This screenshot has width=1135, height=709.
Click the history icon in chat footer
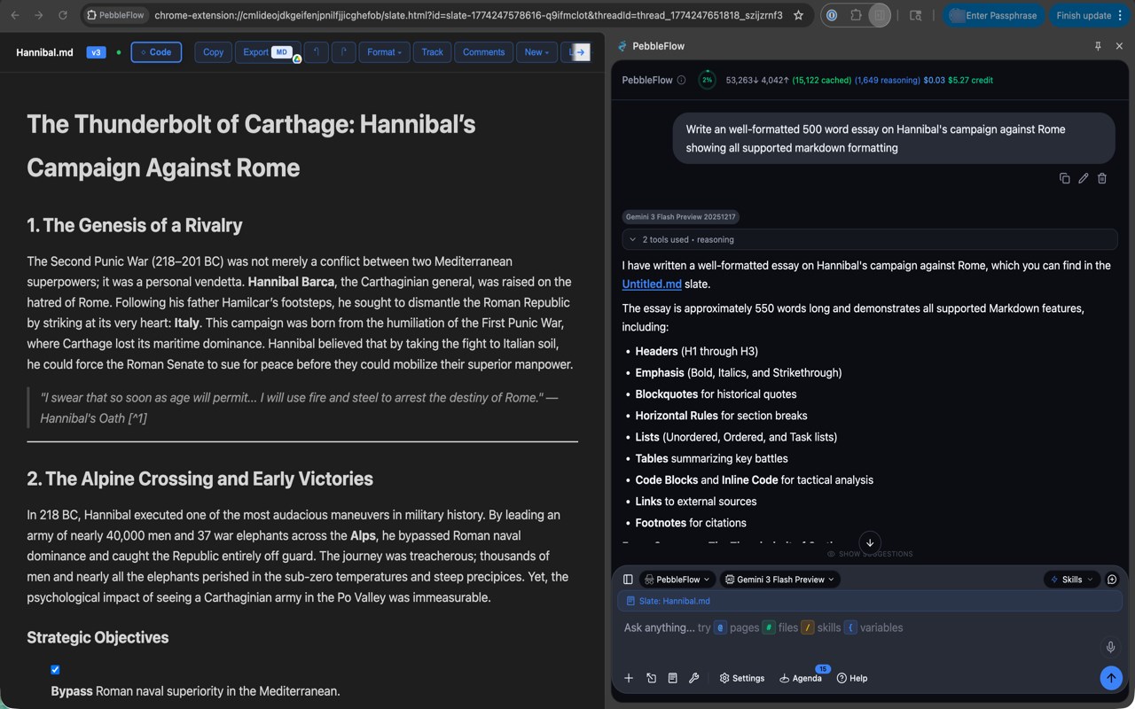point(651,678)
